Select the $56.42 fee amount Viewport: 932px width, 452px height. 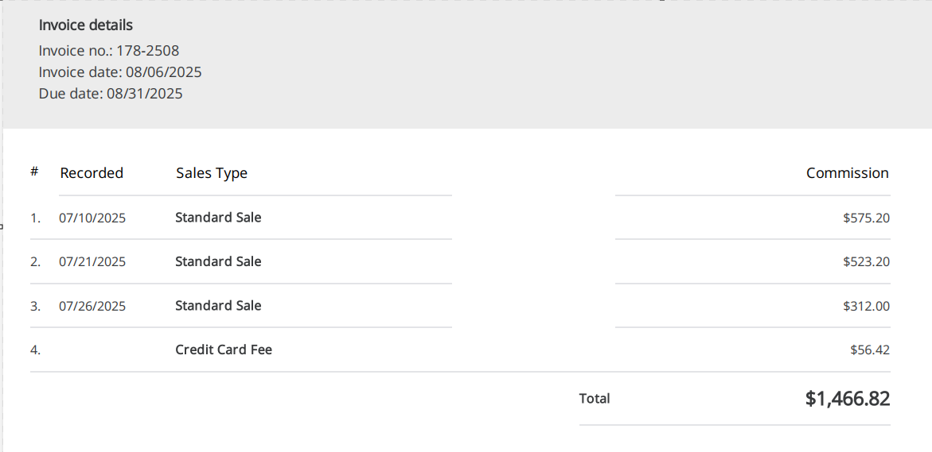[x=870, y=350]
